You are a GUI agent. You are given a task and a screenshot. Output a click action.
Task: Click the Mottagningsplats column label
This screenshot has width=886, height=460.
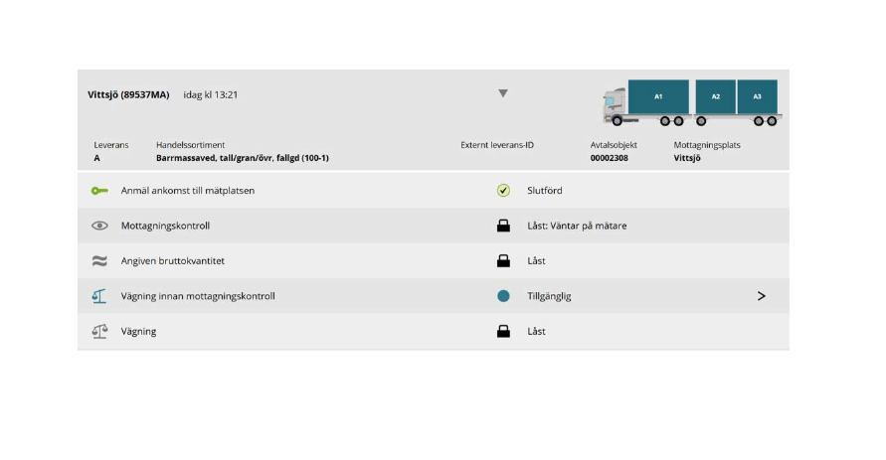coord(707,145)
